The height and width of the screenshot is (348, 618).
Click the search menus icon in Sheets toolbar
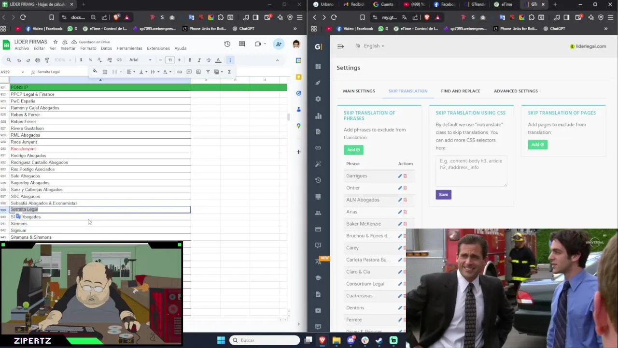9,60
